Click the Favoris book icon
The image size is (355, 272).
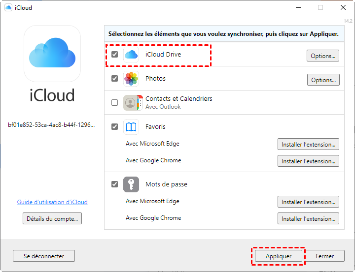pos(131,127)
